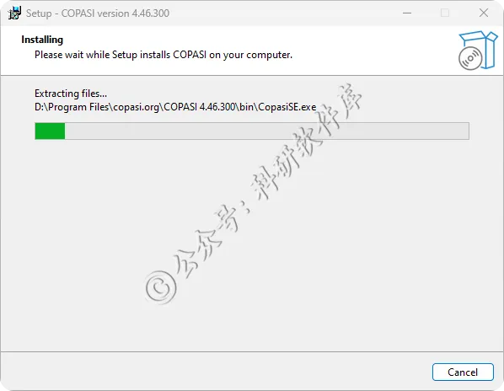The image size is (504, 391).
Task: Click the 'Setup - COPASI version 4.46.300' title
Action: click(x=98, y=13)
